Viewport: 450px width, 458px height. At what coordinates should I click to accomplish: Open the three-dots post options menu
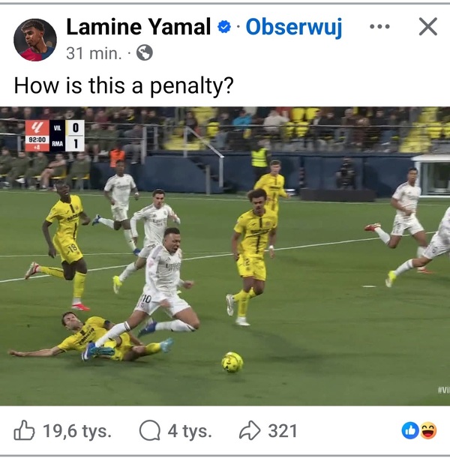tap(379, 27)
